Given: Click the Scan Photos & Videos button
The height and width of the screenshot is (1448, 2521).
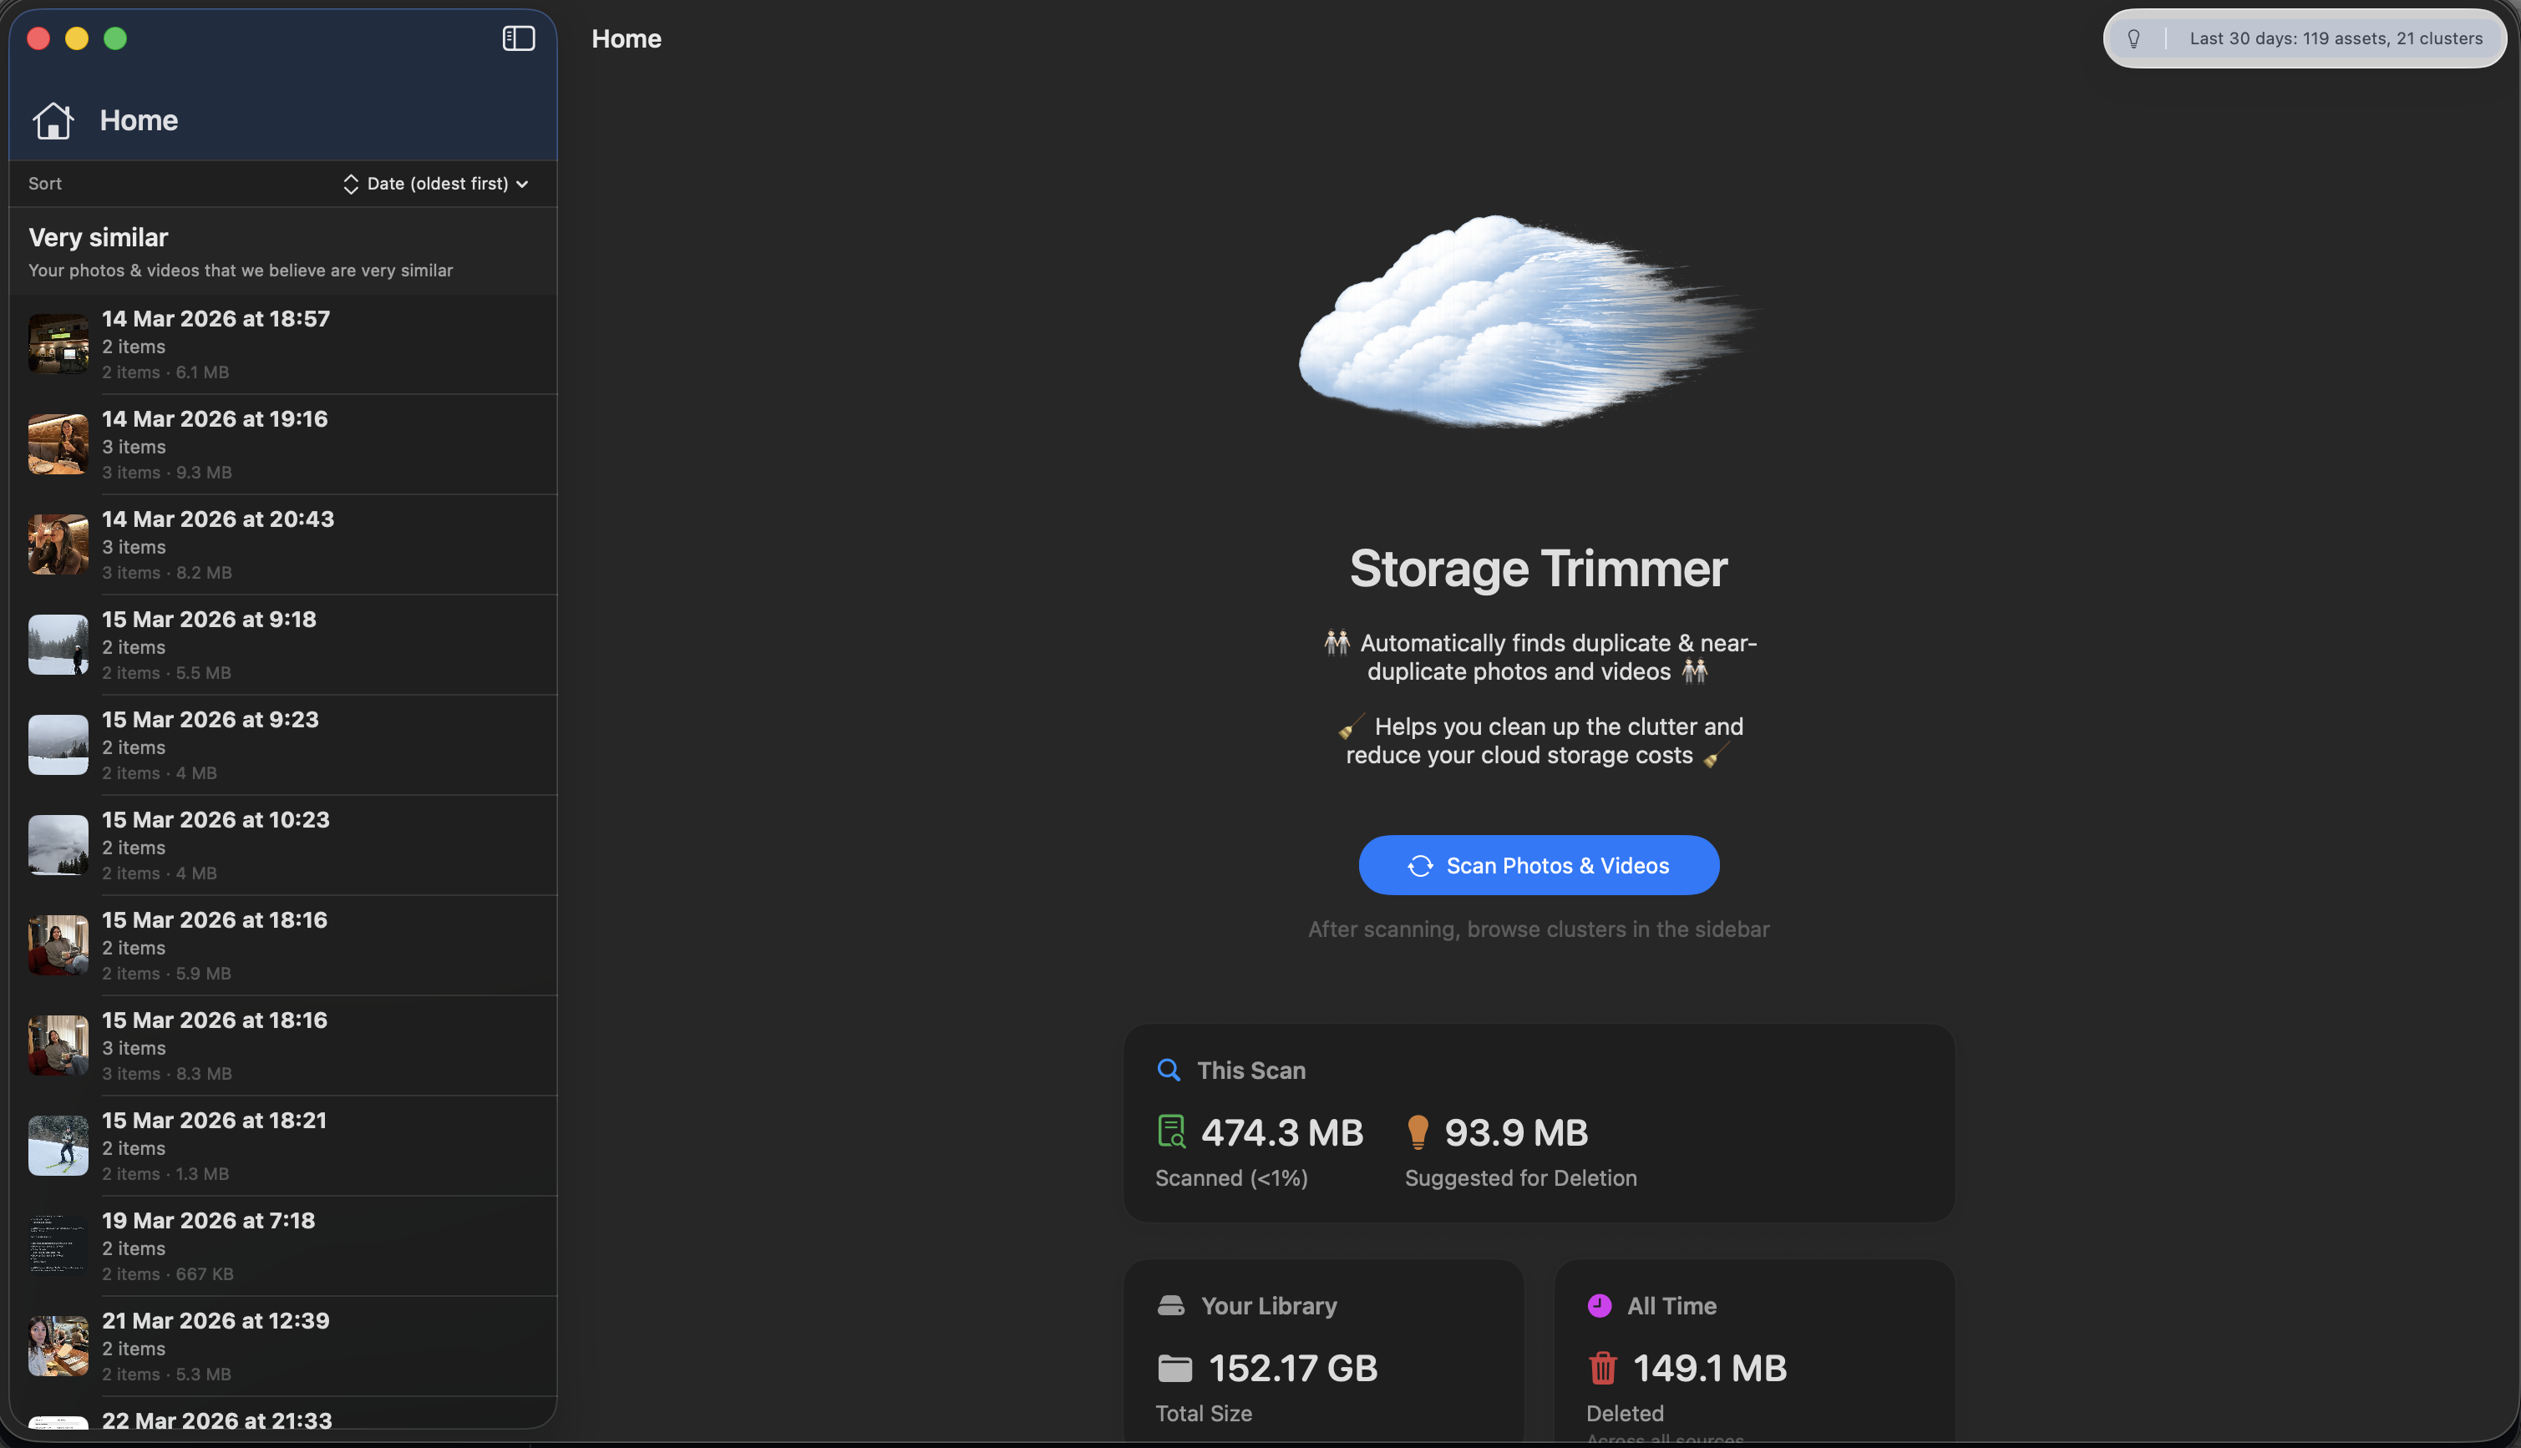Looking at the screenshot, I should [x=1539, y=865].
